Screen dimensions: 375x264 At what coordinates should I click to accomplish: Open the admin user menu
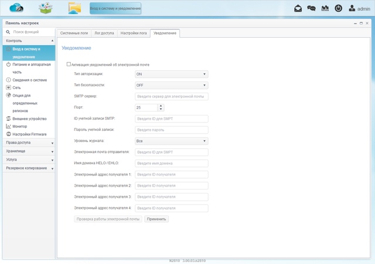359,9
